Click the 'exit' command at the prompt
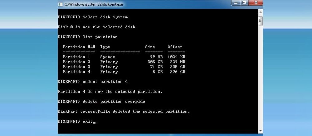The image size is (312, 136). pos(88,121)
